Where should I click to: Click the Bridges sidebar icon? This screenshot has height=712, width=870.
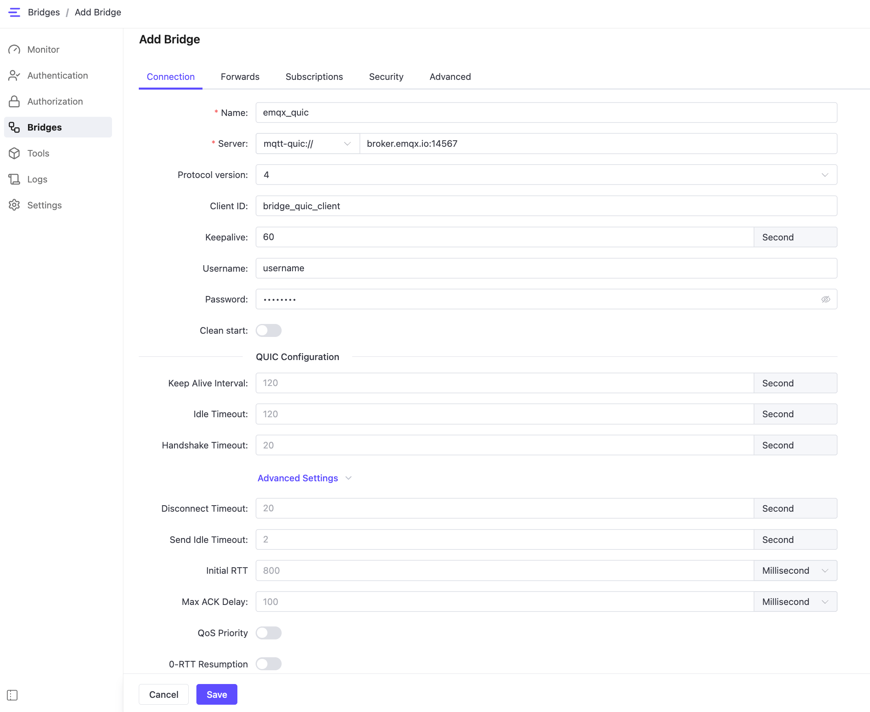pyautogui.click(x=14, y=128)
